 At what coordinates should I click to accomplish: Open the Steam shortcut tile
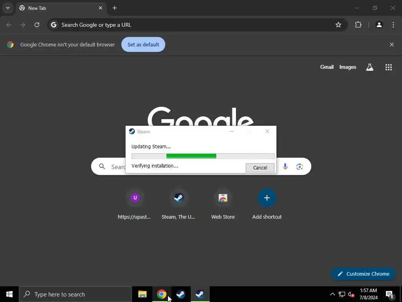179,204
